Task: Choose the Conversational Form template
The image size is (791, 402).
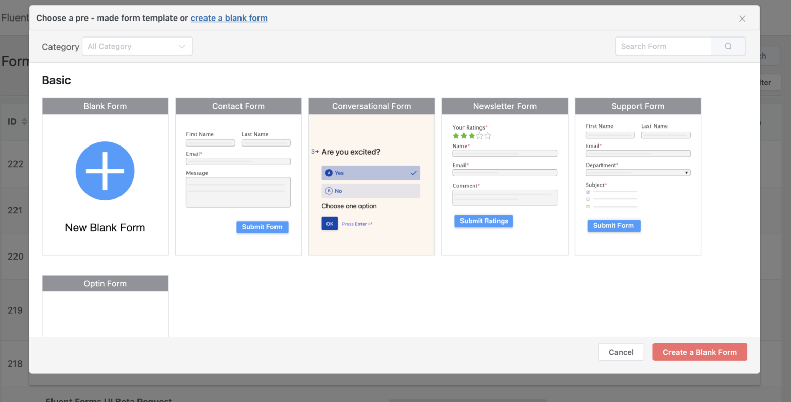Action: click(371, 106)
